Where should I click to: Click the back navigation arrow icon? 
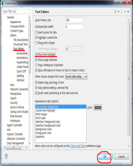115,12
